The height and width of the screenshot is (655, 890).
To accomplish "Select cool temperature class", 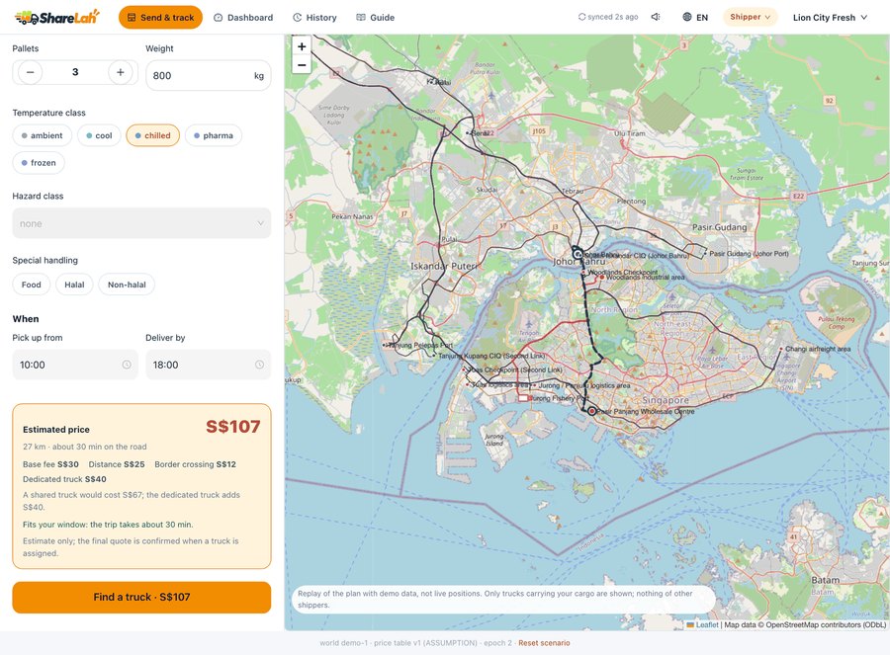I will (99, 135).
